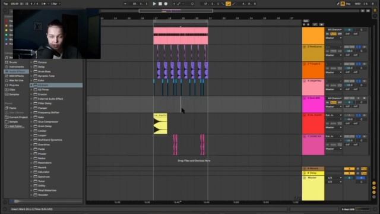Expand the Reverb device folder
380x214 pixels.
click(x=31, y=168)
